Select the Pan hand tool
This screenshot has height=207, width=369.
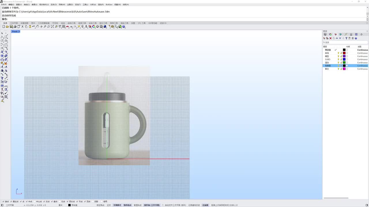click(x=37, y=26)
